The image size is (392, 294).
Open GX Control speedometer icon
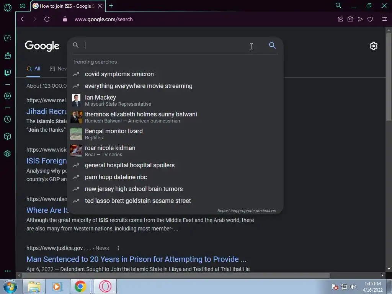(x=8, y=38)
